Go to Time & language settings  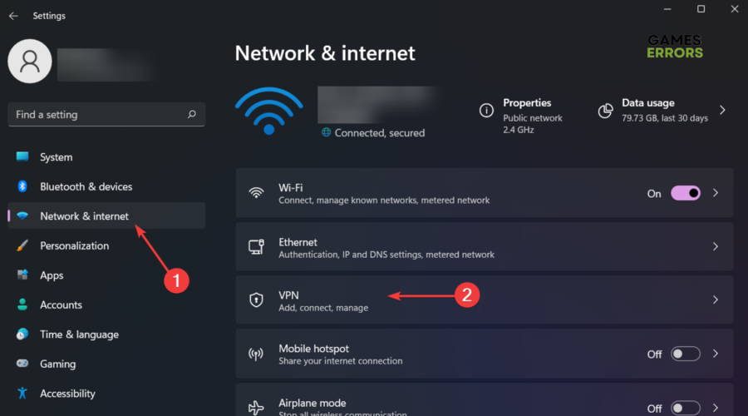79,334
